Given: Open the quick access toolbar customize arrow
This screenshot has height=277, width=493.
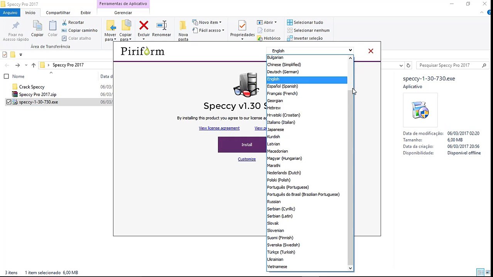Looking at the screenshot, I should (x=21, y=55).
